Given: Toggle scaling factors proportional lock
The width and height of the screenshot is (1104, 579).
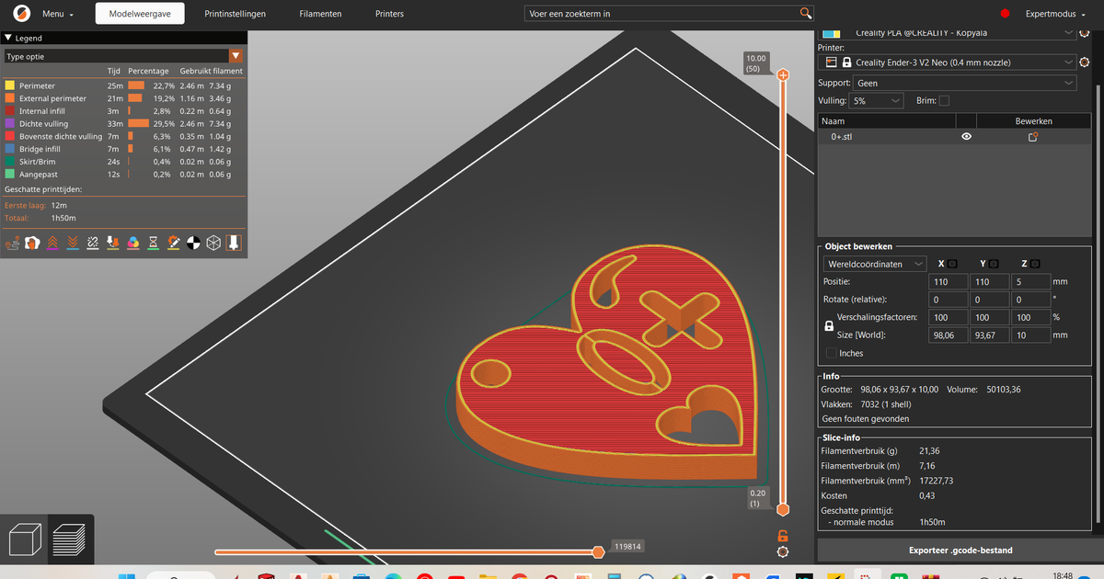Looking at the screenshot, I should 829,325.
